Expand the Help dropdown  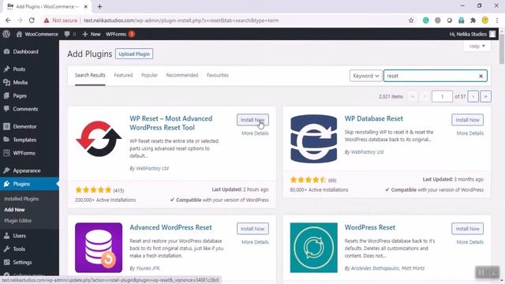point(477,47)
